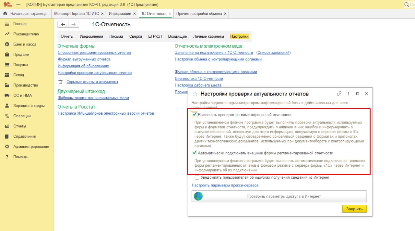
Task: Open the Отчеты section in the sidebar
Action: [x=19, y=126]
